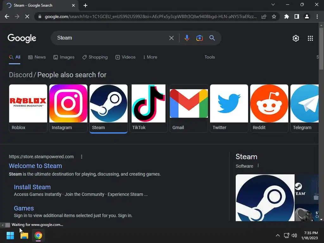Open the Tools search options
Viewport: 324px width, 243px height.
209,57
